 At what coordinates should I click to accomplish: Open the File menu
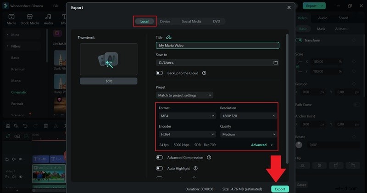pyautogui.click(x=56, y=6)
